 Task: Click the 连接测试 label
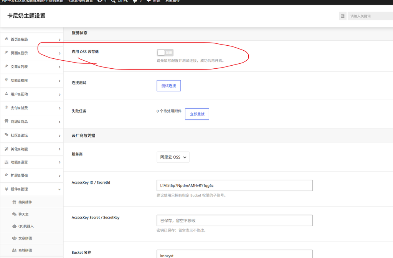[x=79, y=83]
